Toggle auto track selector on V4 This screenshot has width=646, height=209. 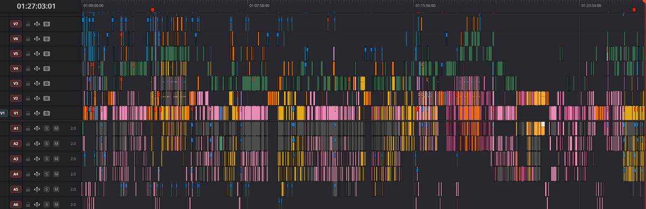click(x=37, y=69)
